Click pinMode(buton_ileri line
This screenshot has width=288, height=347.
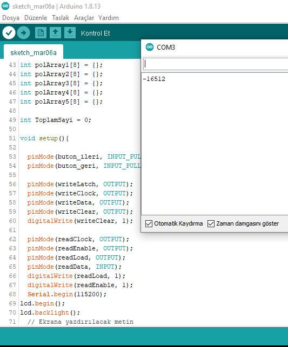(x=84, y=157)
